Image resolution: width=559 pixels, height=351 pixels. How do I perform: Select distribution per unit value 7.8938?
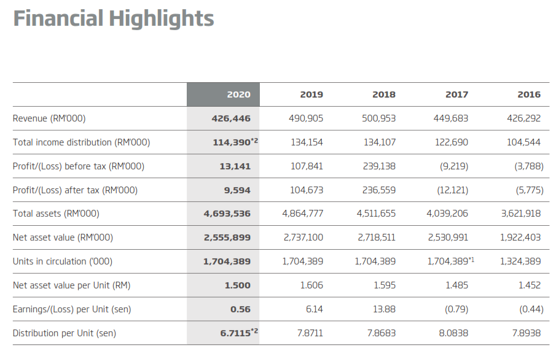pyautogui.click(x=526, y=333)
